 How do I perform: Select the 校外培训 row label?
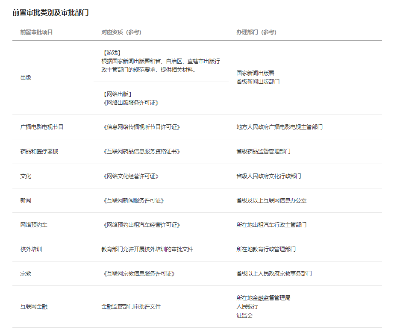pos(31,249)
